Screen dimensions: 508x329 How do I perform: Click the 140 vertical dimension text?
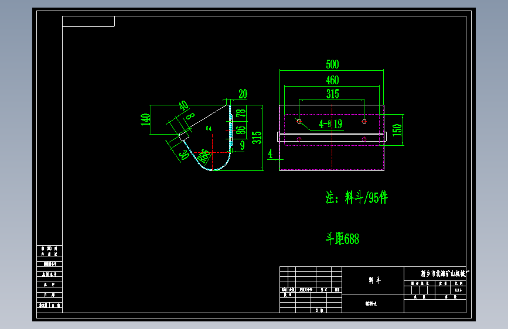(x=145, y=119)
